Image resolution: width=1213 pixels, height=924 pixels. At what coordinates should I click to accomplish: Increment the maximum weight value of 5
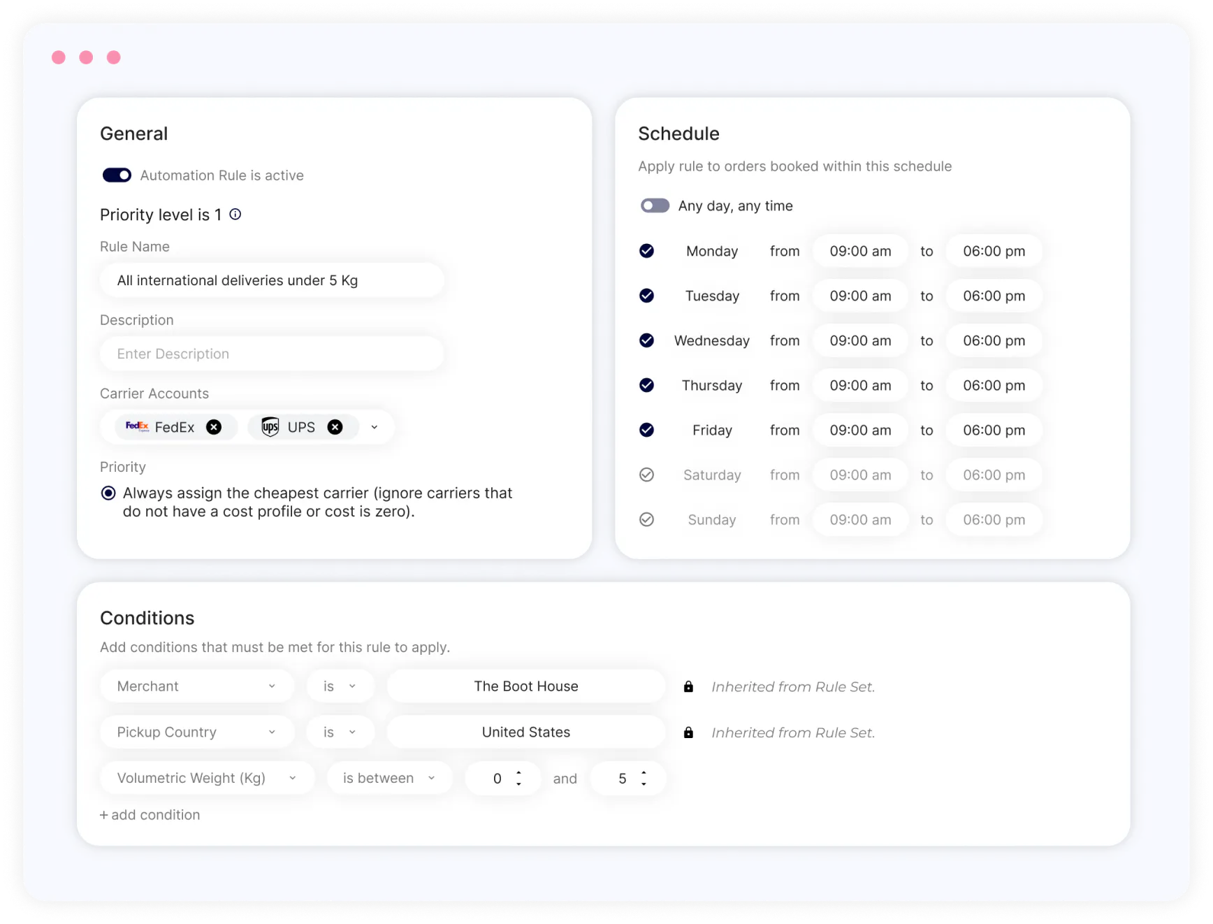coord(643,773)
